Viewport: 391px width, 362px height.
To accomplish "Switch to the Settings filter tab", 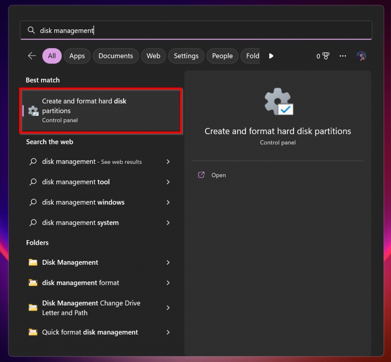I will coord(186,56).
